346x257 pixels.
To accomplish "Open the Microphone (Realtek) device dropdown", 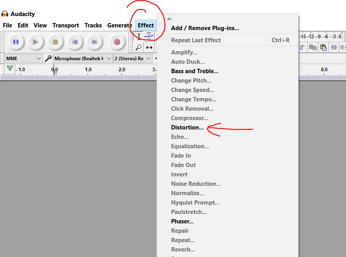I will (x=83, y=58).
